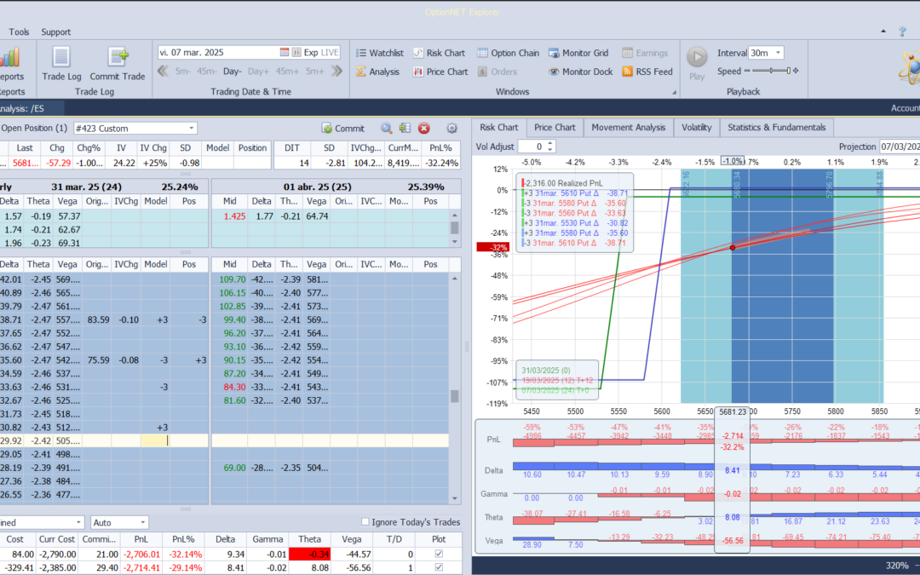Decrease the Vol Adjust value
This screenshot has width=920, height=575.
pyautogui.click(x=549, y=150)
